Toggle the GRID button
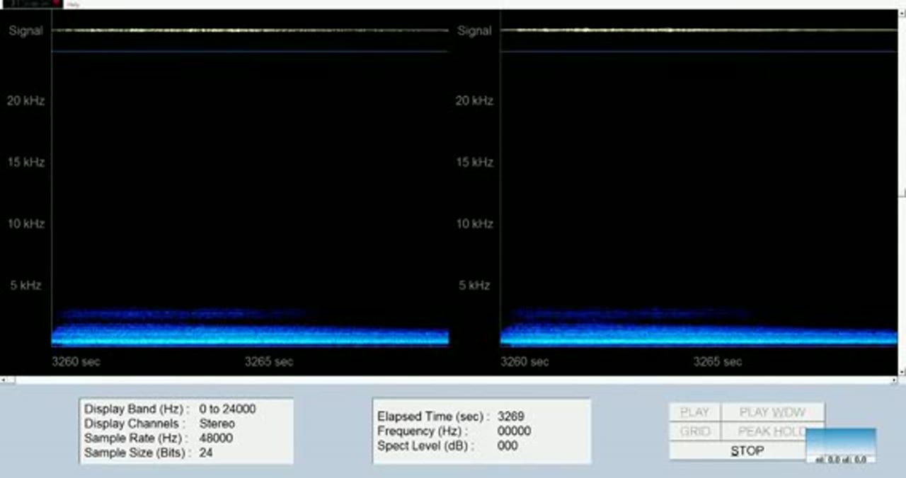The image size is (906, 478). [694, 431]
